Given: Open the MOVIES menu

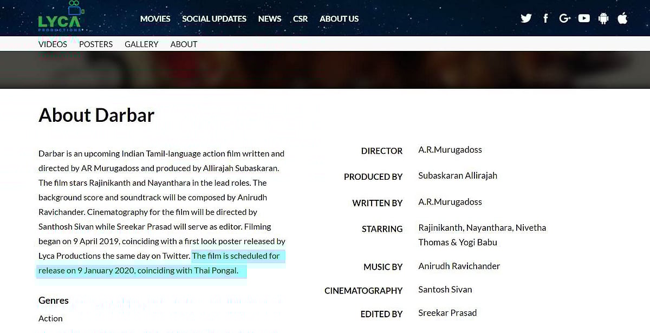Looking at the screenshot, I should point(155,19).
